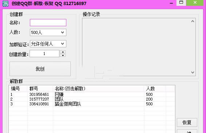The height and width of the screenshot is (133, 206).
Task: Maximize the window
Action: tap(181, 3)
